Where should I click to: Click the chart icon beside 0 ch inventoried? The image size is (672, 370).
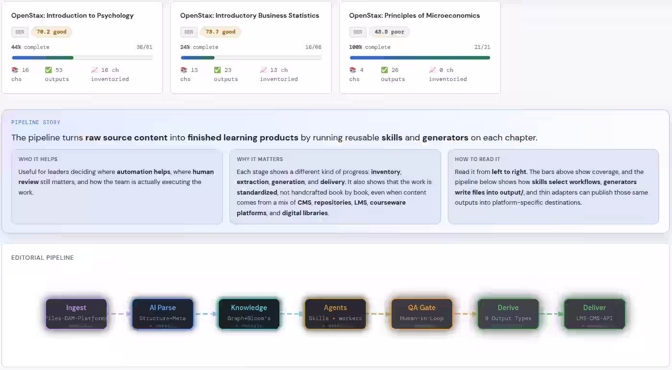(x=432, y=70)
